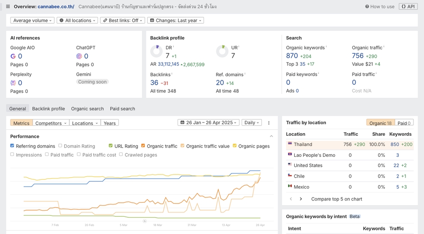Open the date range 26 Jan – 26 Apr 2025
The width and height of the screenshot is (424, 234).
coord(208,123)
